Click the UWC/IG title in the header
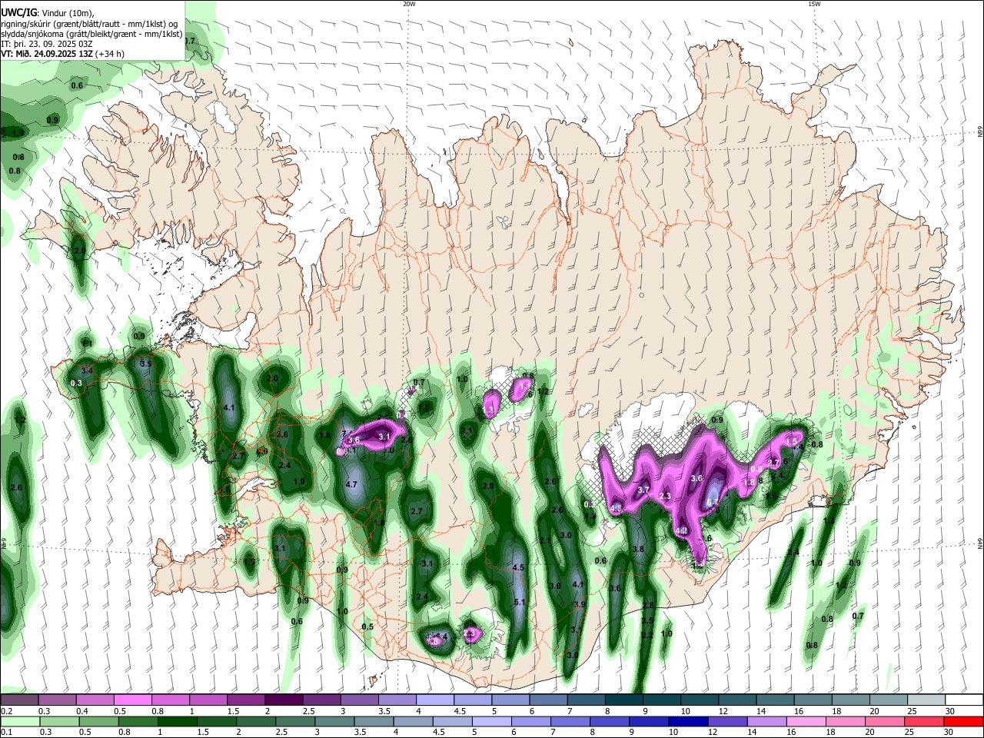The height and width of the screenshot is (738, 984). [x=18, y=12]
